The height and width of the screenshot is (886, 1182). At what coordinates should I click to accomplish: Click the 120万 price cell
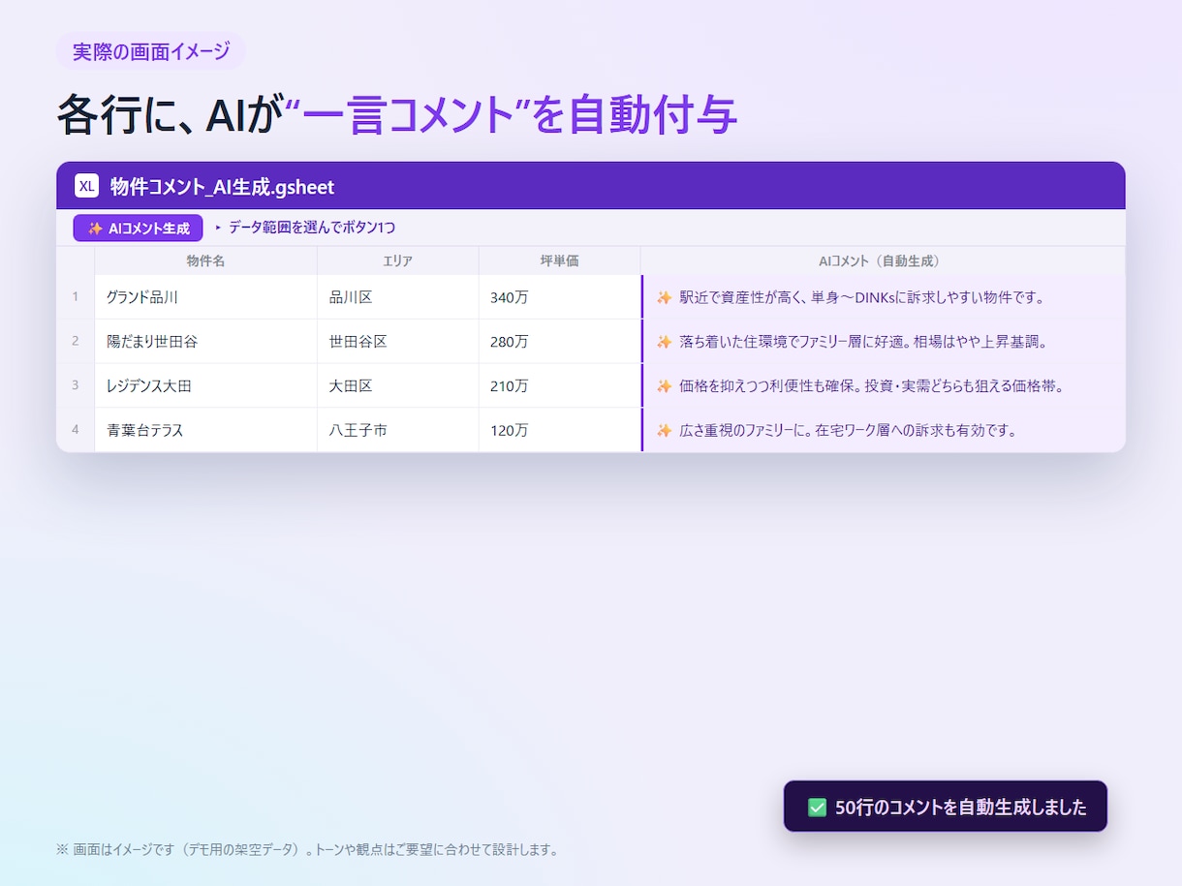[559, 430]
